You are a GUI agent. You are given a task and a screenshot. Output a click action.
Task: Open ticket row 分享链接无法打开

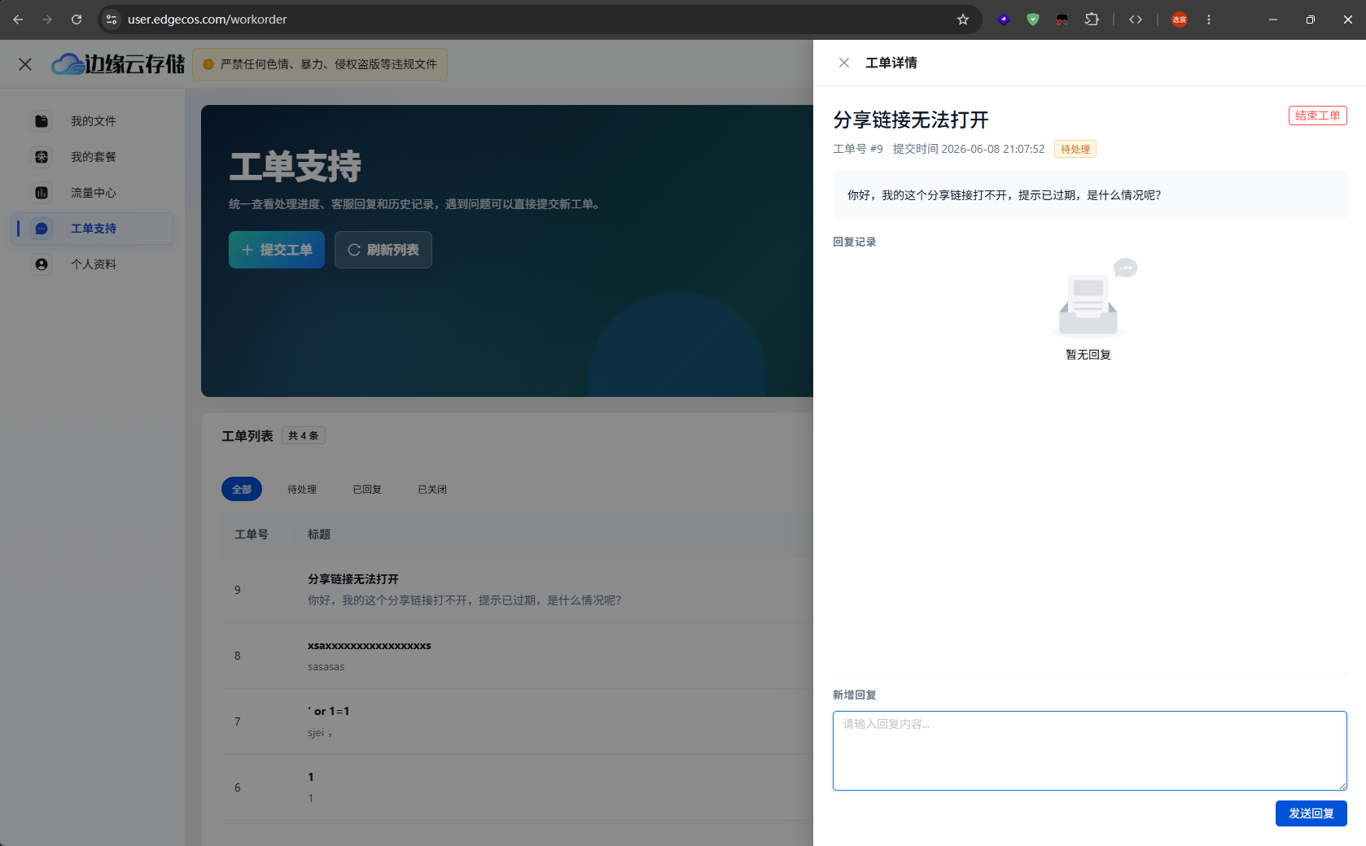click(x=517, y=590)
